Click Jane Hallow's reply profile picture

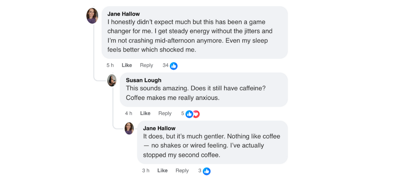129,128
